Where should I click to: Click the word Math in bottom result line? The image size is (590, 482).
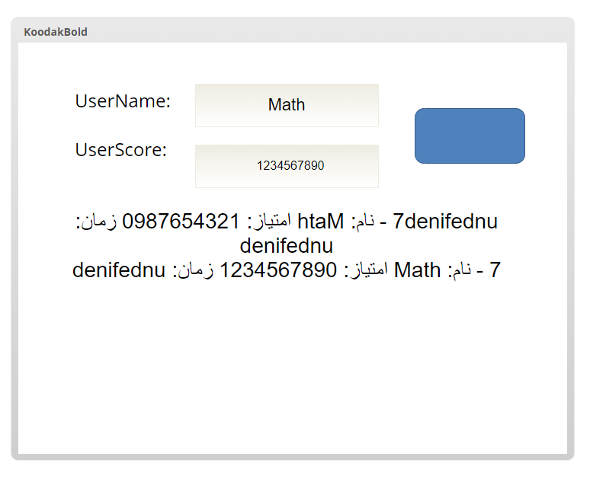coord(417,270)
